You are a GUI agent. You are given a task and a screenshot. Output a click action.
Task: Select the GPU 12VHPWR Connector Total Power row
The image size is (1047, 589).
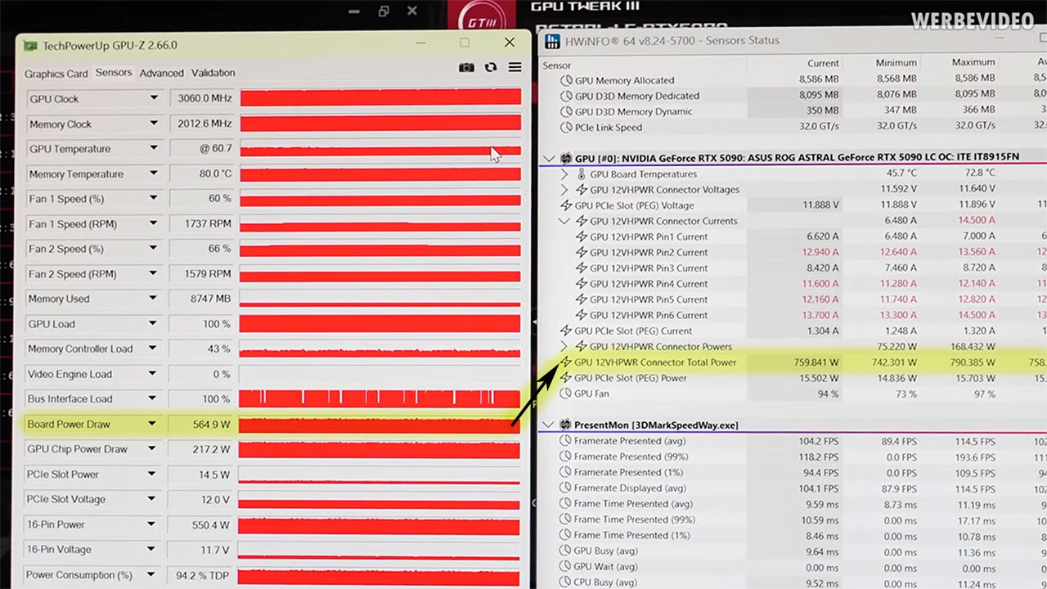793,362
